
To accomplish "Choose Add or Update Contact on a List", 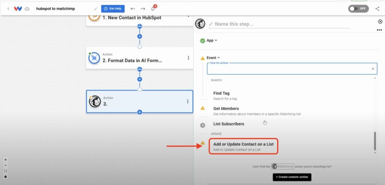I will 243,146.
